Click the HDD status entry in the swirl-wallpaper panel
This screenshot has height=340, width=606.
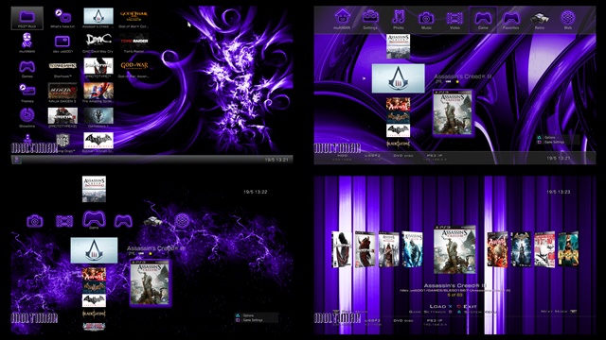343,158
